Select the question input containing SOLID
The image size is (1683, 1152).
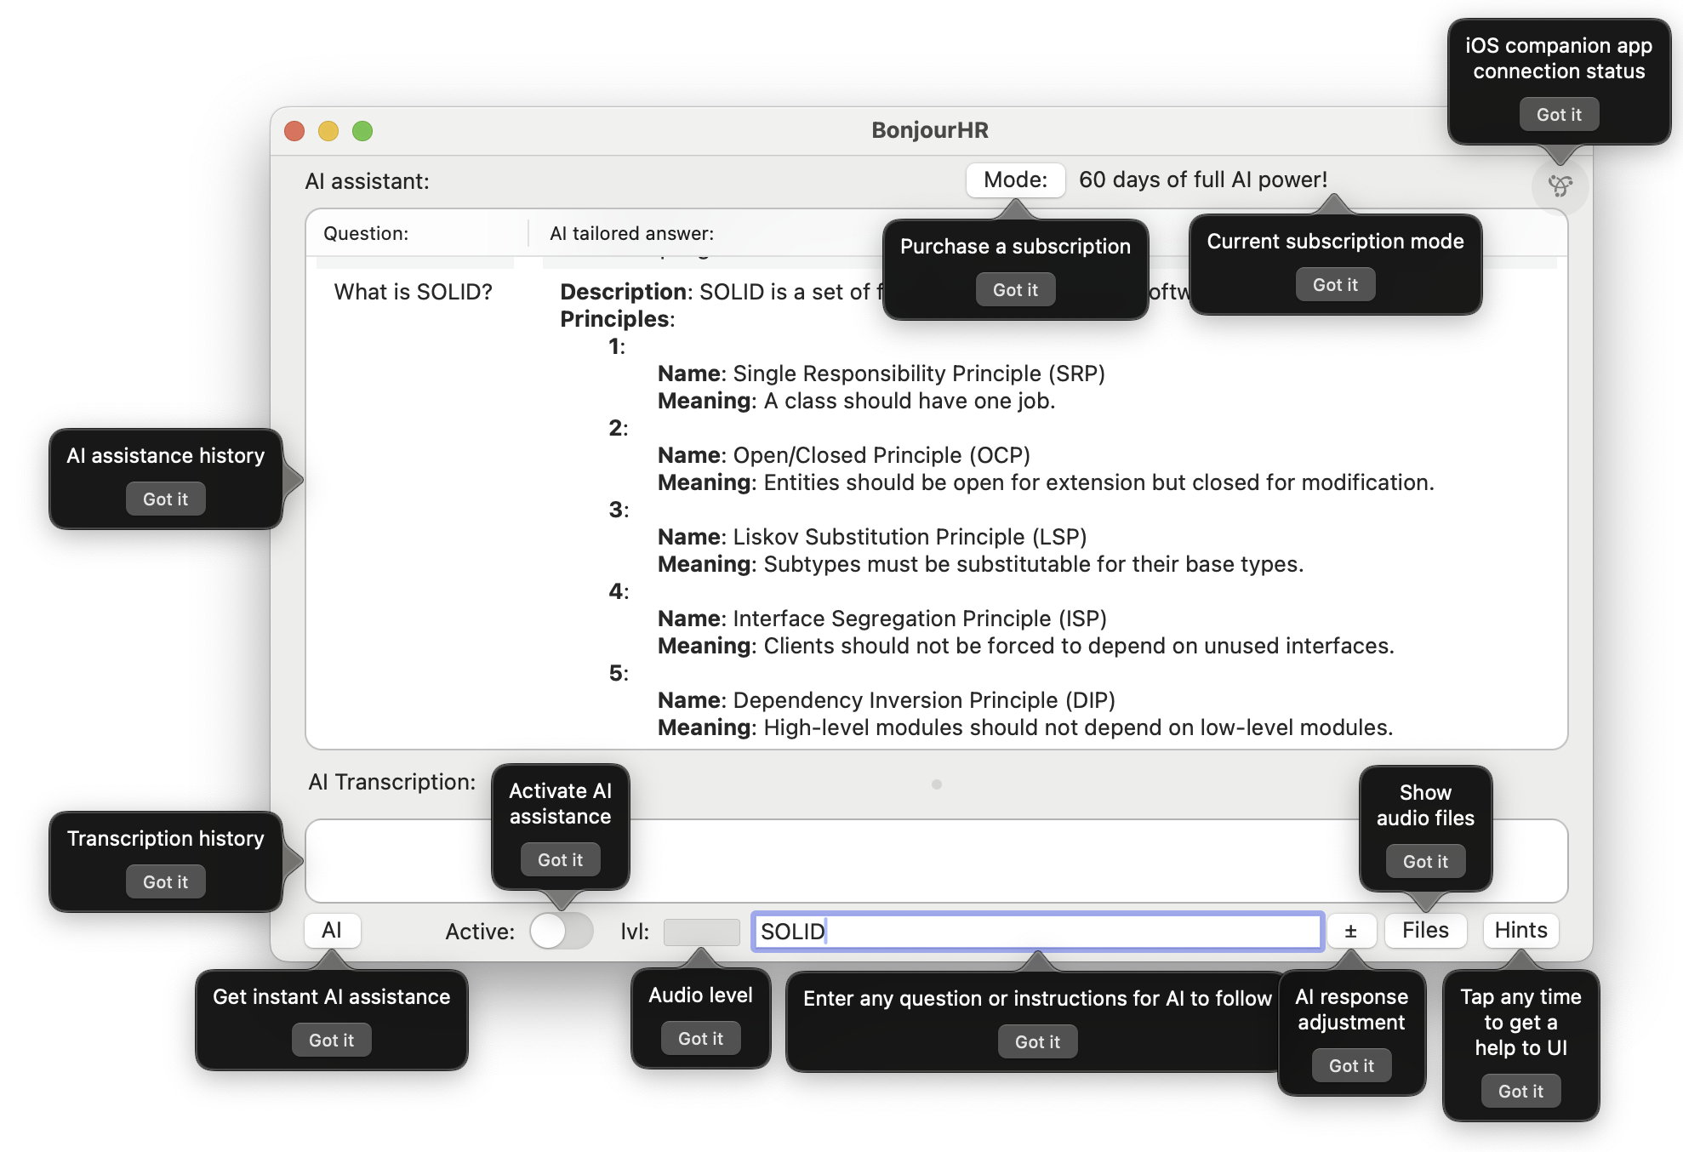point(1035,931)
